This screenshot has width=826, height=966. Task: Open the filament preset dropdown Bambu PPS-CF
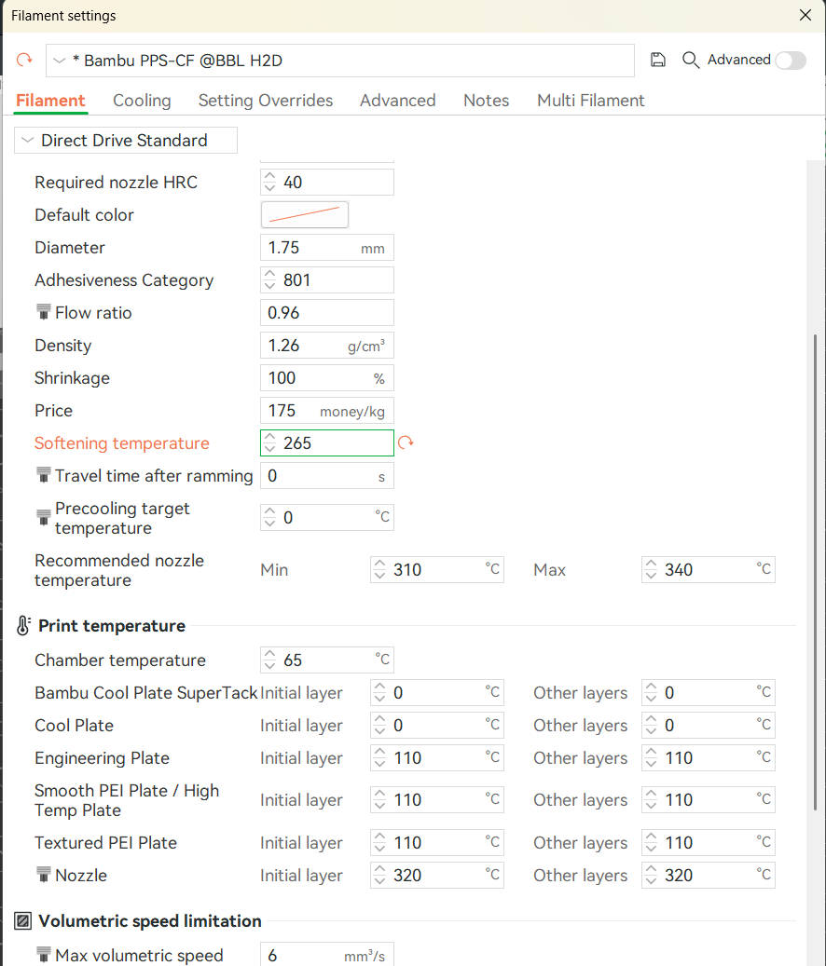339,61
